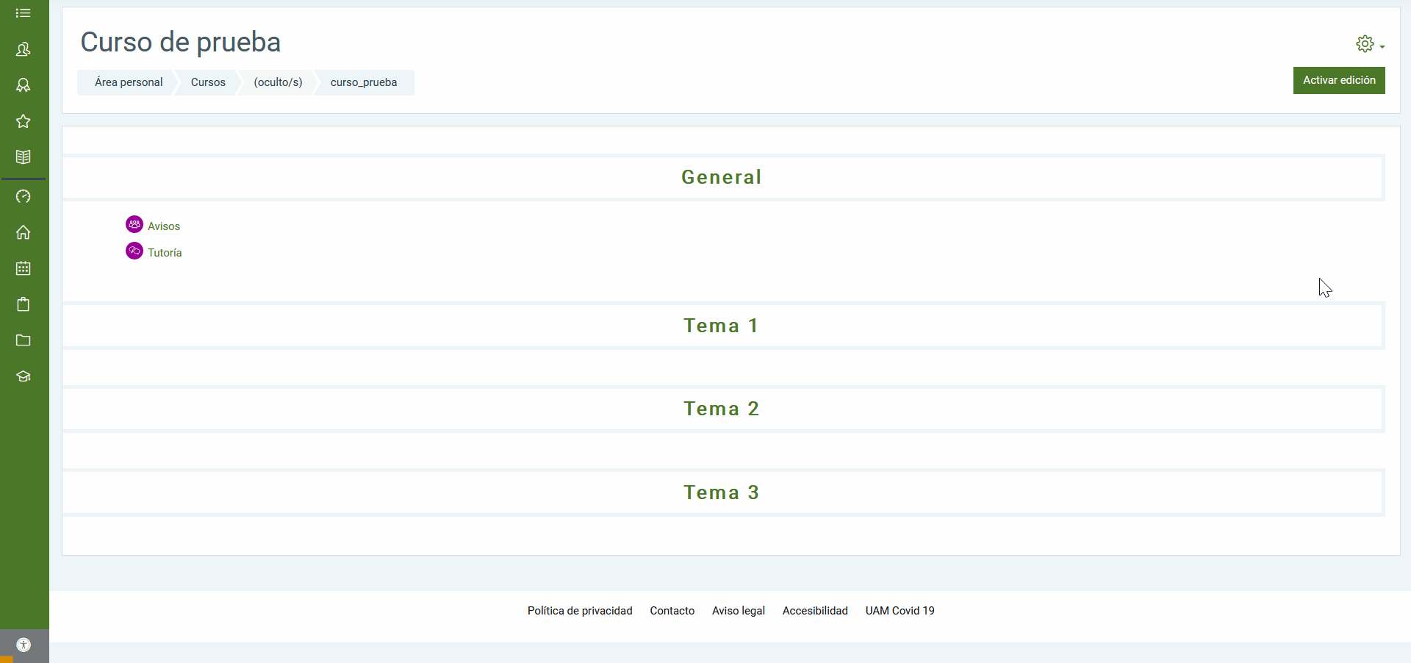The height and width of the screenshot is (663, 1411).
Task: Click the clipboard icon in the sidebar
Action: click(x=23, y=304)
